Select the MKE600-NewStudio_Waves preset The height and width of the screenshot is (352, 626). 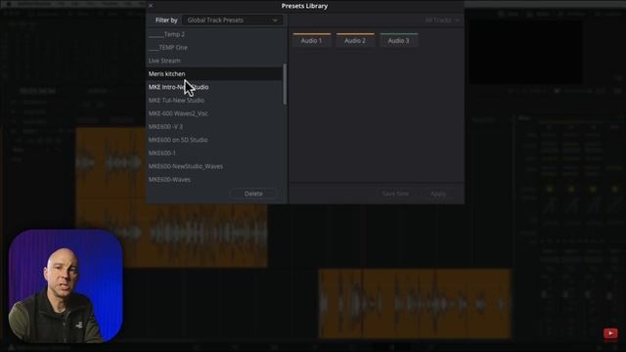[215, 166]
